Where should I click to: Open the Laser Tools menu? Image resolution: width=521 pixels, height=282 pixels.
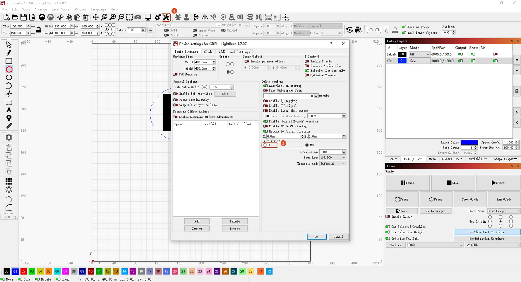pyautogui.click(x=60, y=9)
